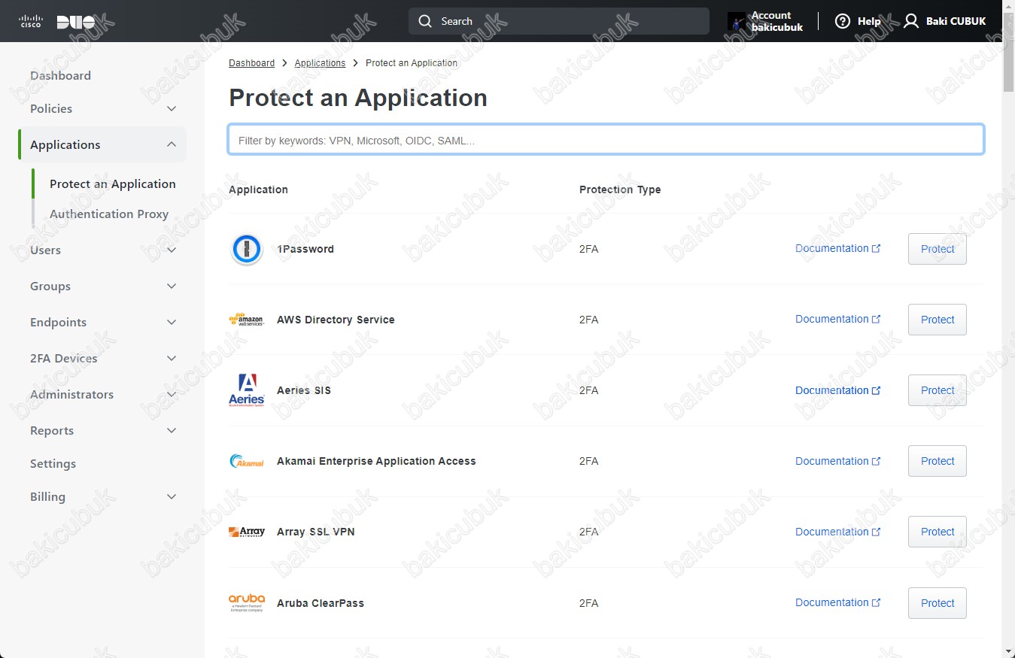Image resolution: width=1015 pixels, height=658 pixels.
Task: Expand the Billing menu chevron
Action: [x=172, y=497]
